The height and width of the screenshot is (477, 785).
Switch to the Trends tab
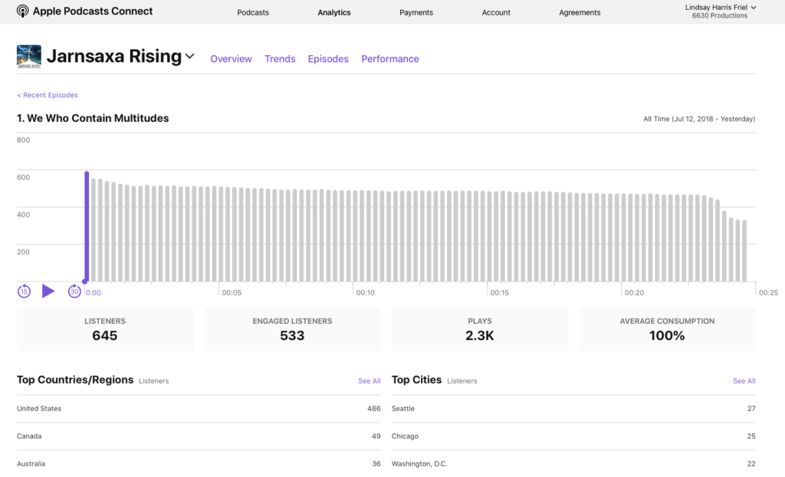tap(280, 59)
